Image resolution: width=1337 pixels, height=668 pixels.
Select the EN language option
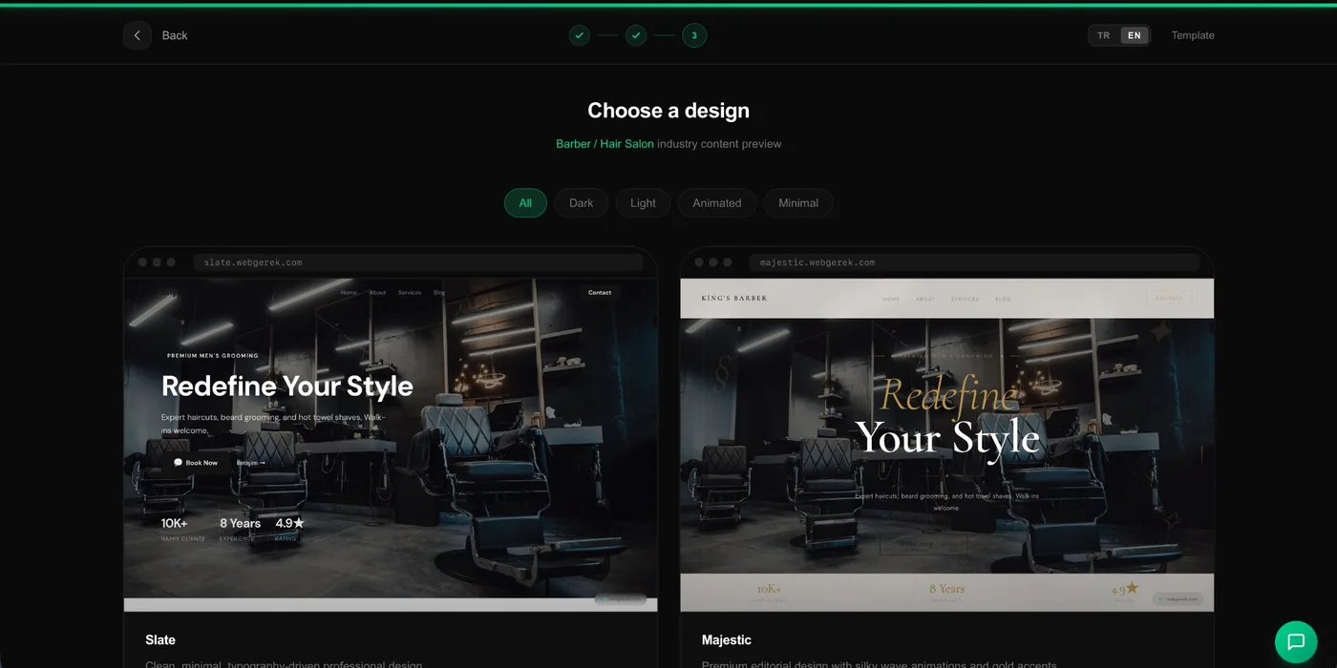pos(1134,34)
